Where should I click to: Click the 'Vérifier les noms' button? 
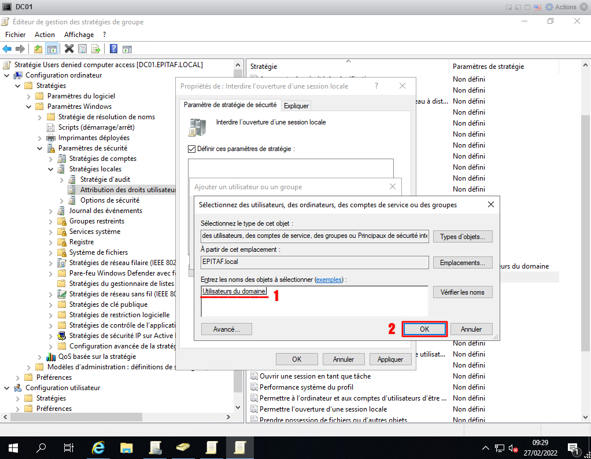point(462,292)
